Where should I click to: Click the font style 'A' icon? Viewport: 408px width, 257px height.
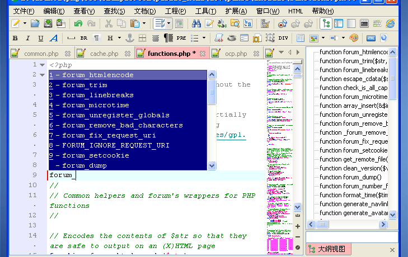(54, 38)
